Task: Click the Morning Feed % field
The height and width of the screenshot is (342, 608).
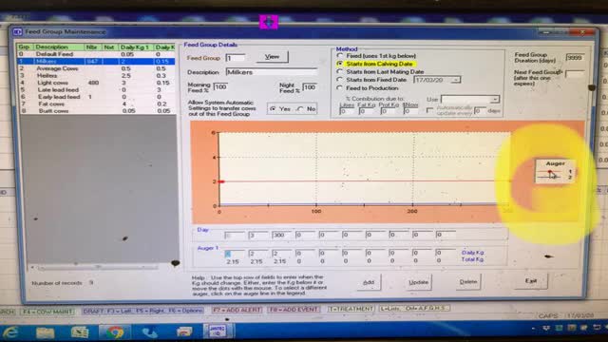Action: click(220, 86)
